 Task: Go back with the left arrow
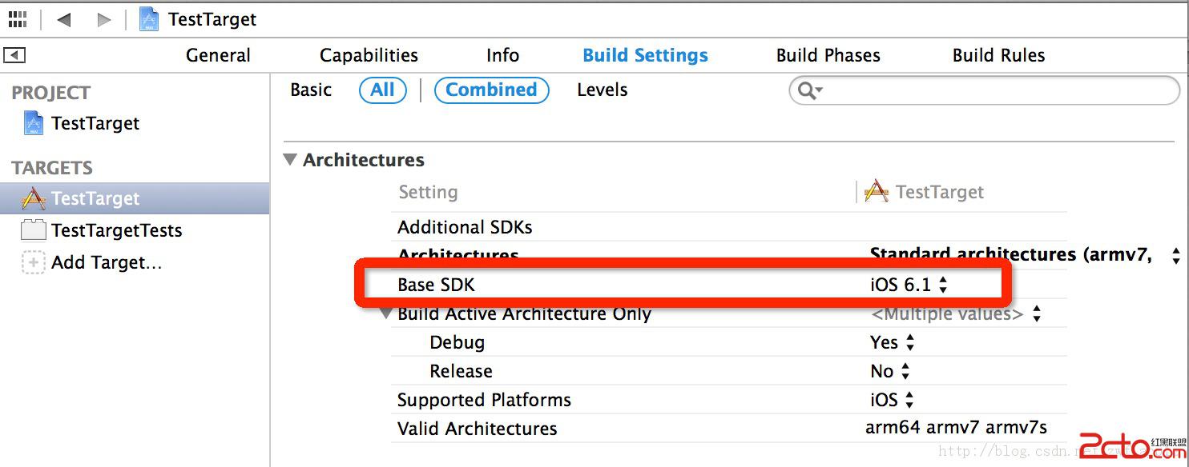point(64,19)
